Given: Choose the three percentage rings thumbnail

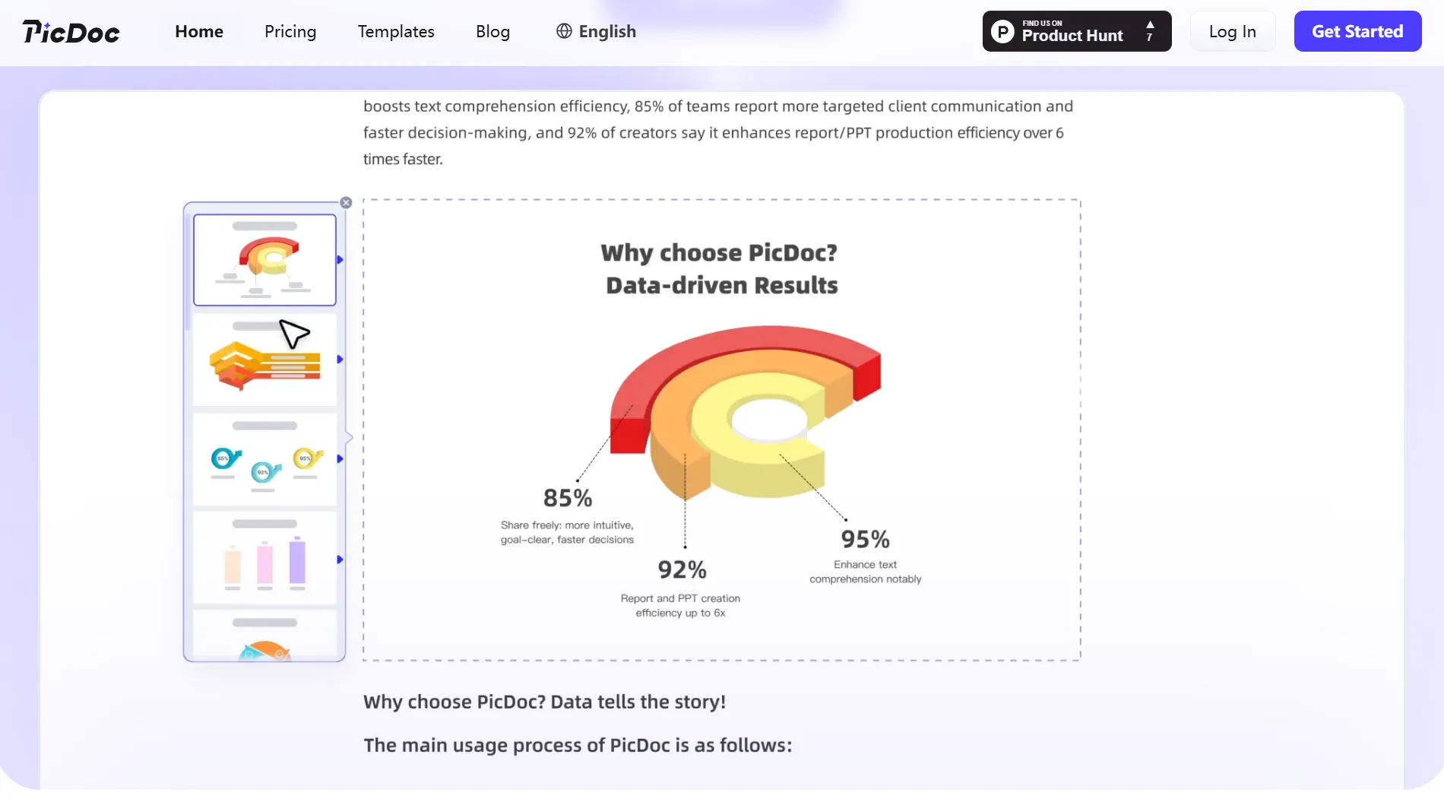Looking at the screenshot, I should coord(264,459).
